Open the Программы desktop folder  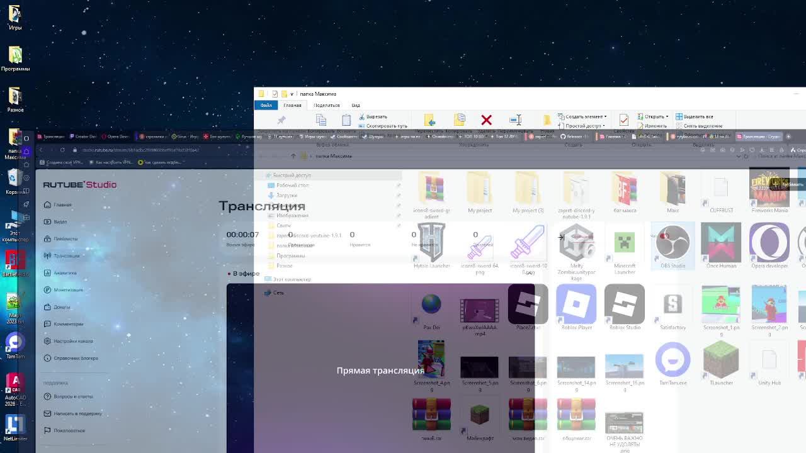[15, 59]
